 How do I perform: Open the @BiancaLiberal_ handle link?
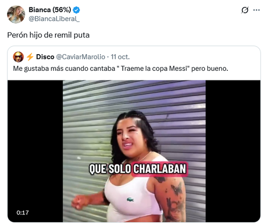coord(54,19)
